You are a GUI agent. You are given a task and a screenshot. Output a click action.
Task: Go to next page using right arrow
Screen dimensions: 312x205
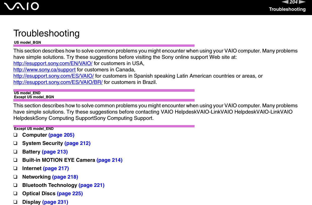coord(302,2)
